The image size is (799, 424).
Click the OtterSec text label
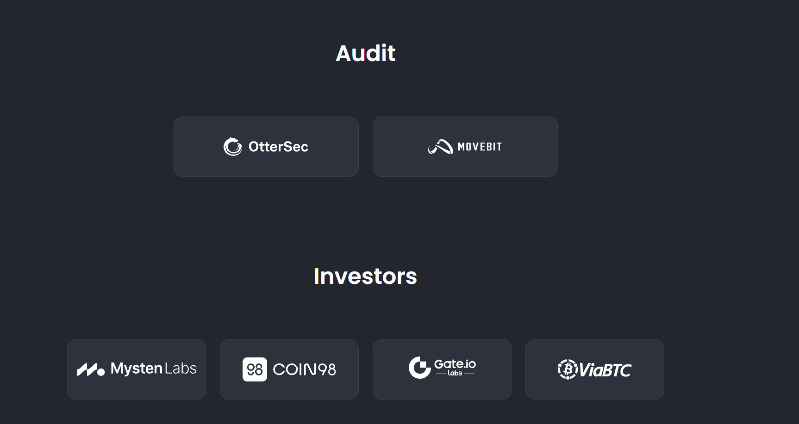tap(278, 147)
